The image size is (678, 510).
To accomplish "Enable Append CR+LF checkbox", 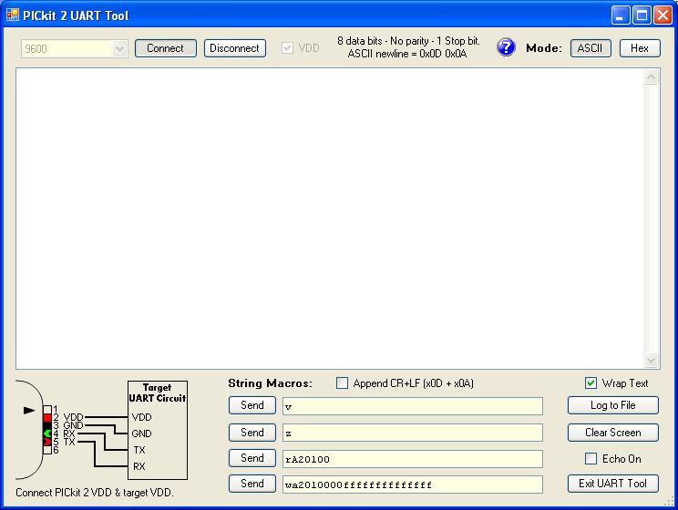I will [342, 382].
